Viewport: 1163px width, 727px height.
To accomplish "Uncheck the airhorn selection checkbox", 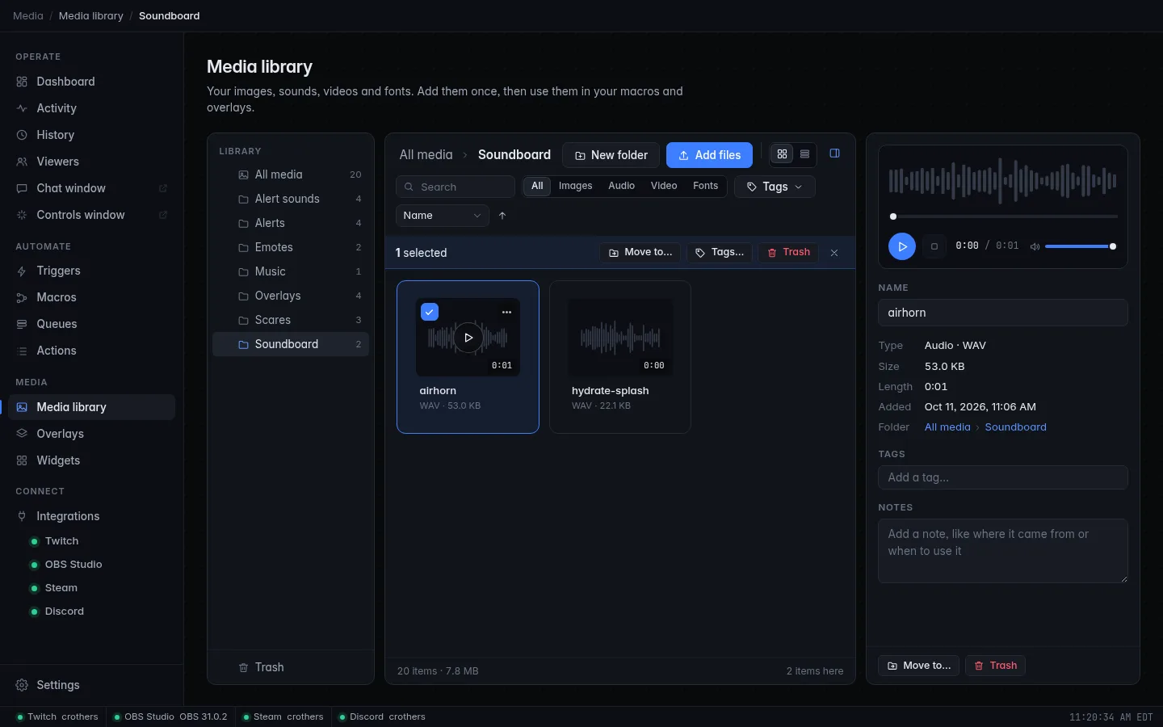I will [x=430, y=312].
